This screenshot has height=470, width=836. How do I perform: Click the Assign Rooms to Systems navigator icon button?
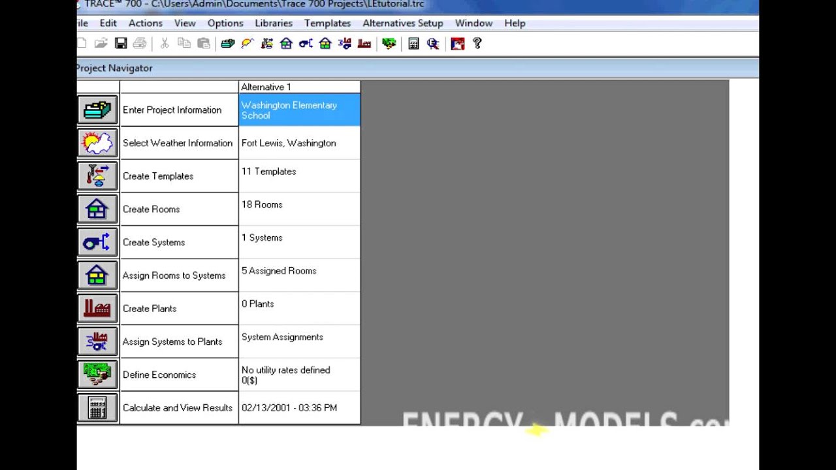click(x=97, y=275)
